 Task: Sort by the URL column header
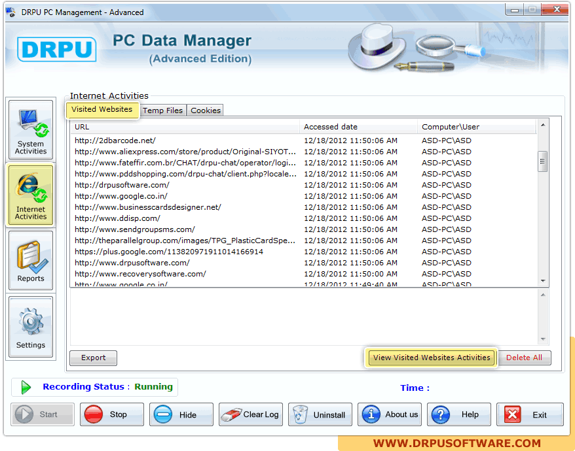(185, 127)
